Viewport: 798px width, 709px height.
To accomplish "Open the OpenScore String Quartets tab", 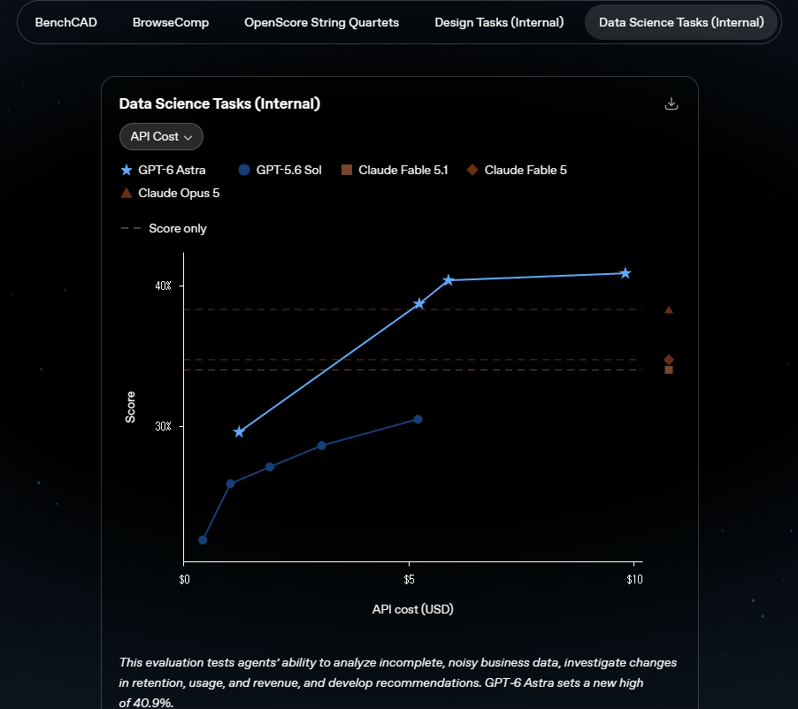I will (322, 22).
